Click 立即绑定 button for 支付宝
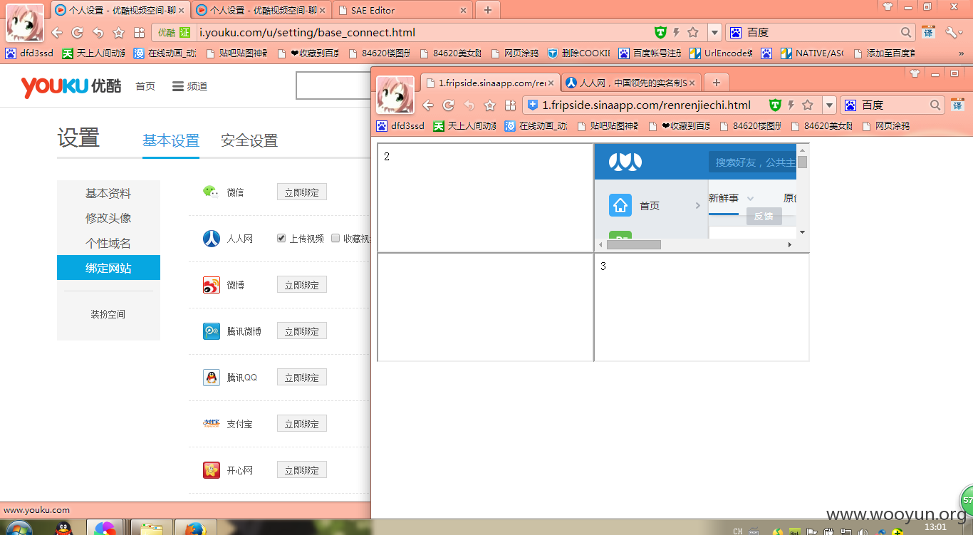Screen dimensions: 973x535 tap(302, 424)
